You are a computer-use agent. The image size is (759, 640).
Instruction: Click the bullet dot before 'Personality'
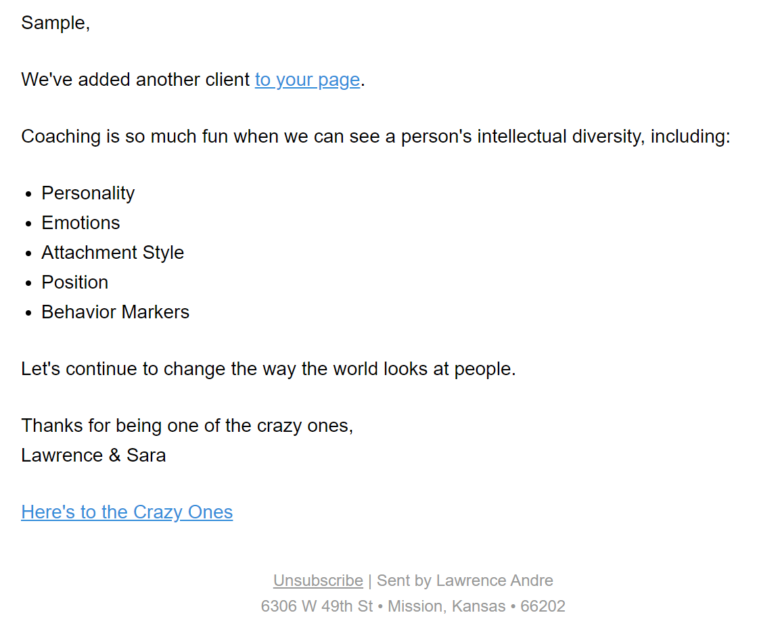tap(28, 195)
